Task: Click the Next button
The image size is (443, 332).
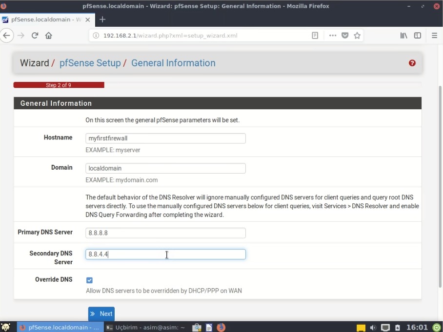Action: tap(101, 313)
